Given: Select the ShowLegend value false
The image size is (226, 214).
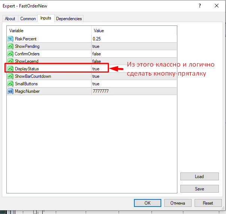Looking at the screenshot, I should 97,61.
